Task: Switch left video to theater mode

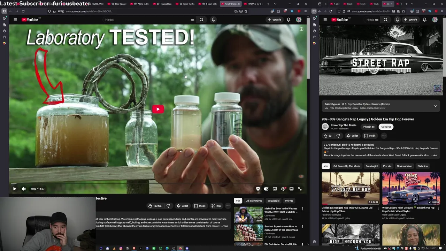Action: 292,189
